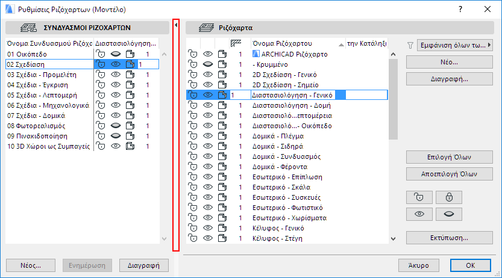
Task: Collapse the layer combinations panel arrow
Action: point(176,26)
